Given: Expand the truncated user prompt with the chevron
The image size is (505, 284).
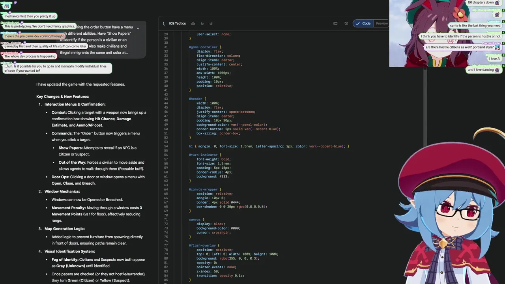Looking at the screenshot, I should click(x=138, y=28).
